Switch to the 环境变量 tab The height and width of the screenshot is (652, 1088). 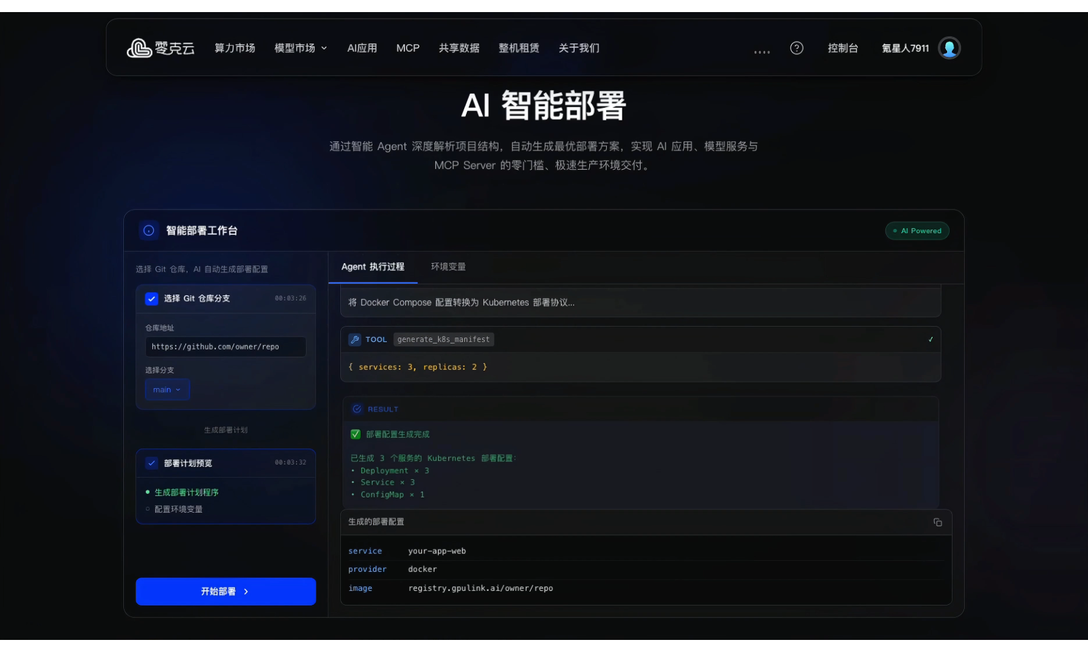pyautogui.click(x=448, y=267)
